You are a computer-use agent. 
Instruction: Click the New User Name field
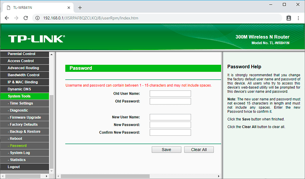[x=170, y=117]
